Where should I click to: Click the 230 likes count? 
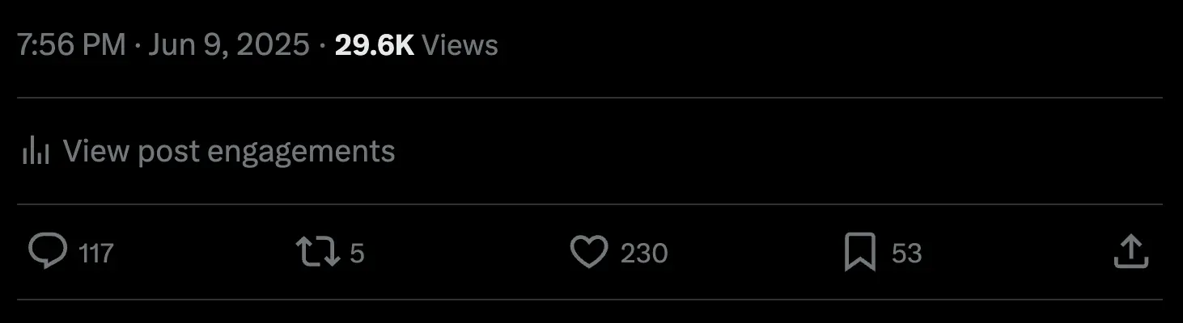pyautogui.click(x=644, y=254)
